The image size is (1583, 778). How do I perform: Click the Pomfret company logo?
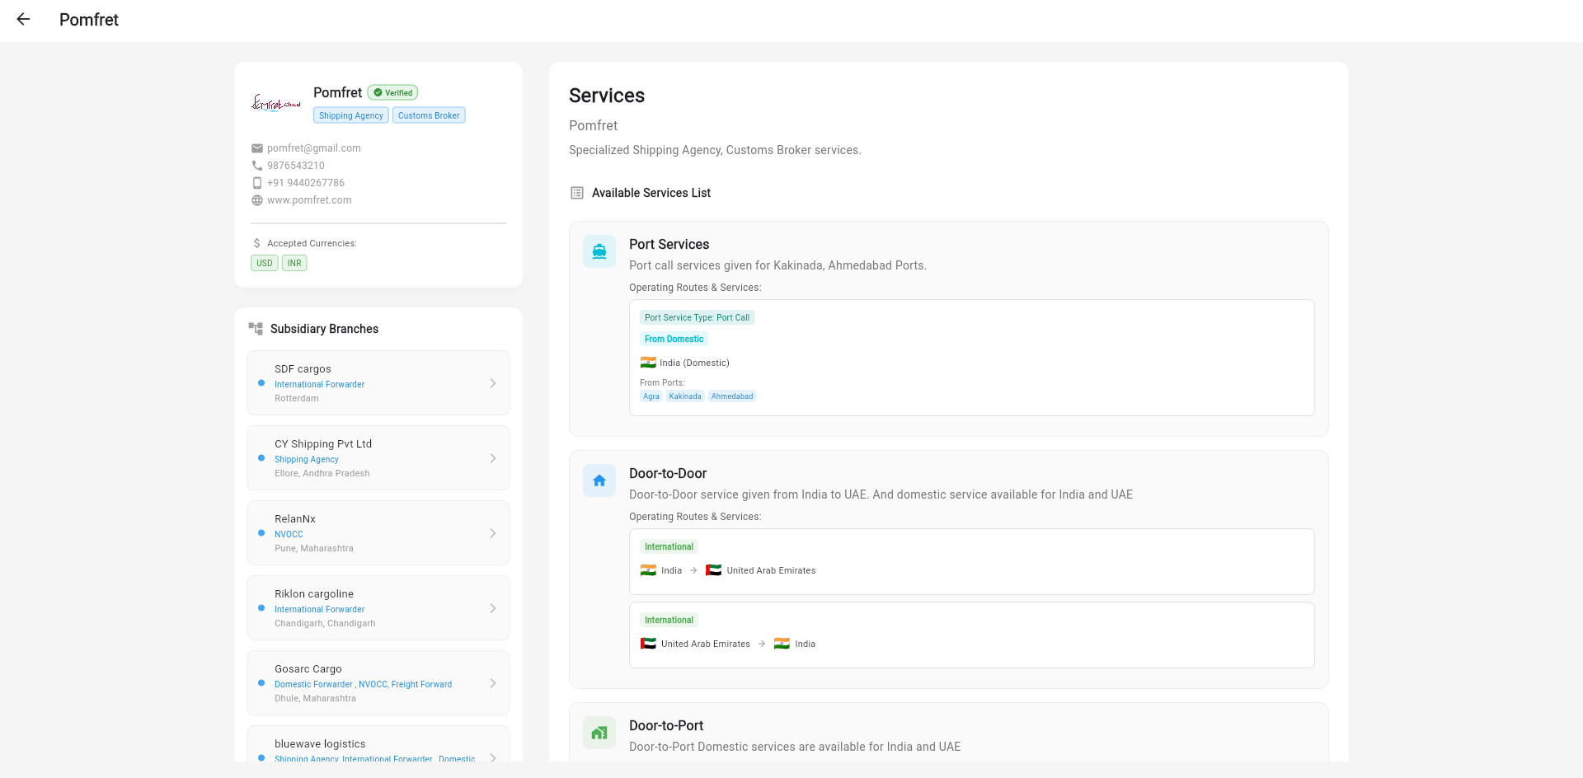275,103
